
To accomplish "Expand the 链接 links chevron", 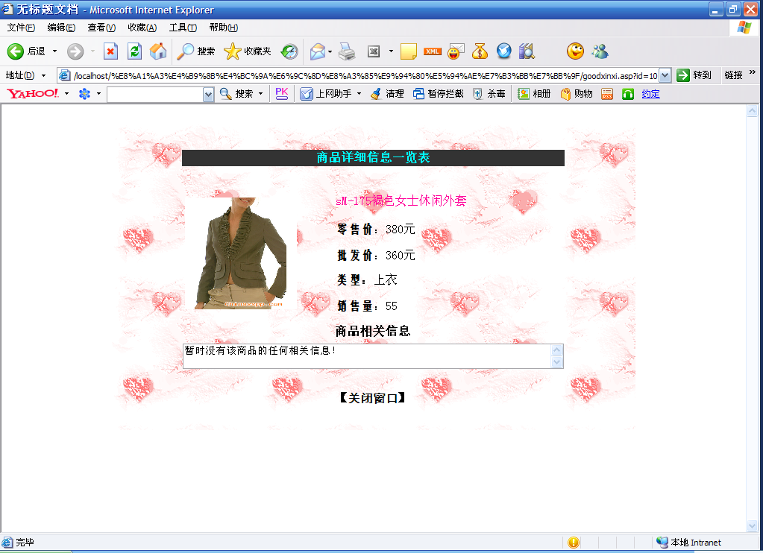I will click(x=753, y=72).
